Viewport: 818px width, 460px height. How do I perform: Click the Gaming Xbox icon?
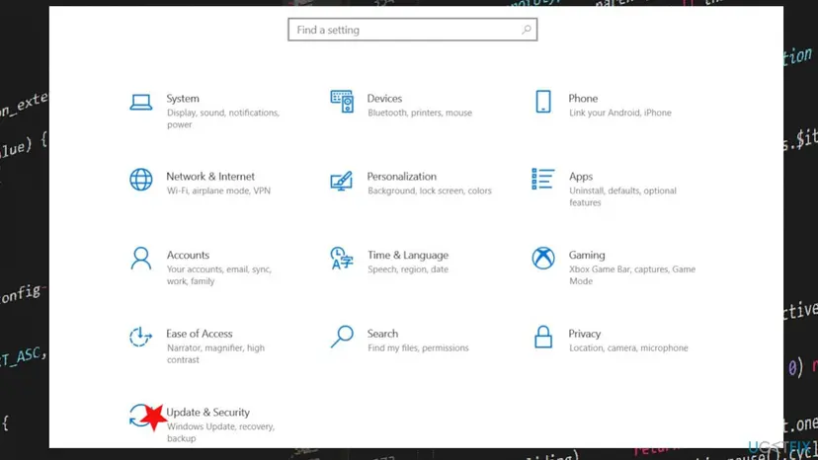[x=543, y=259]
